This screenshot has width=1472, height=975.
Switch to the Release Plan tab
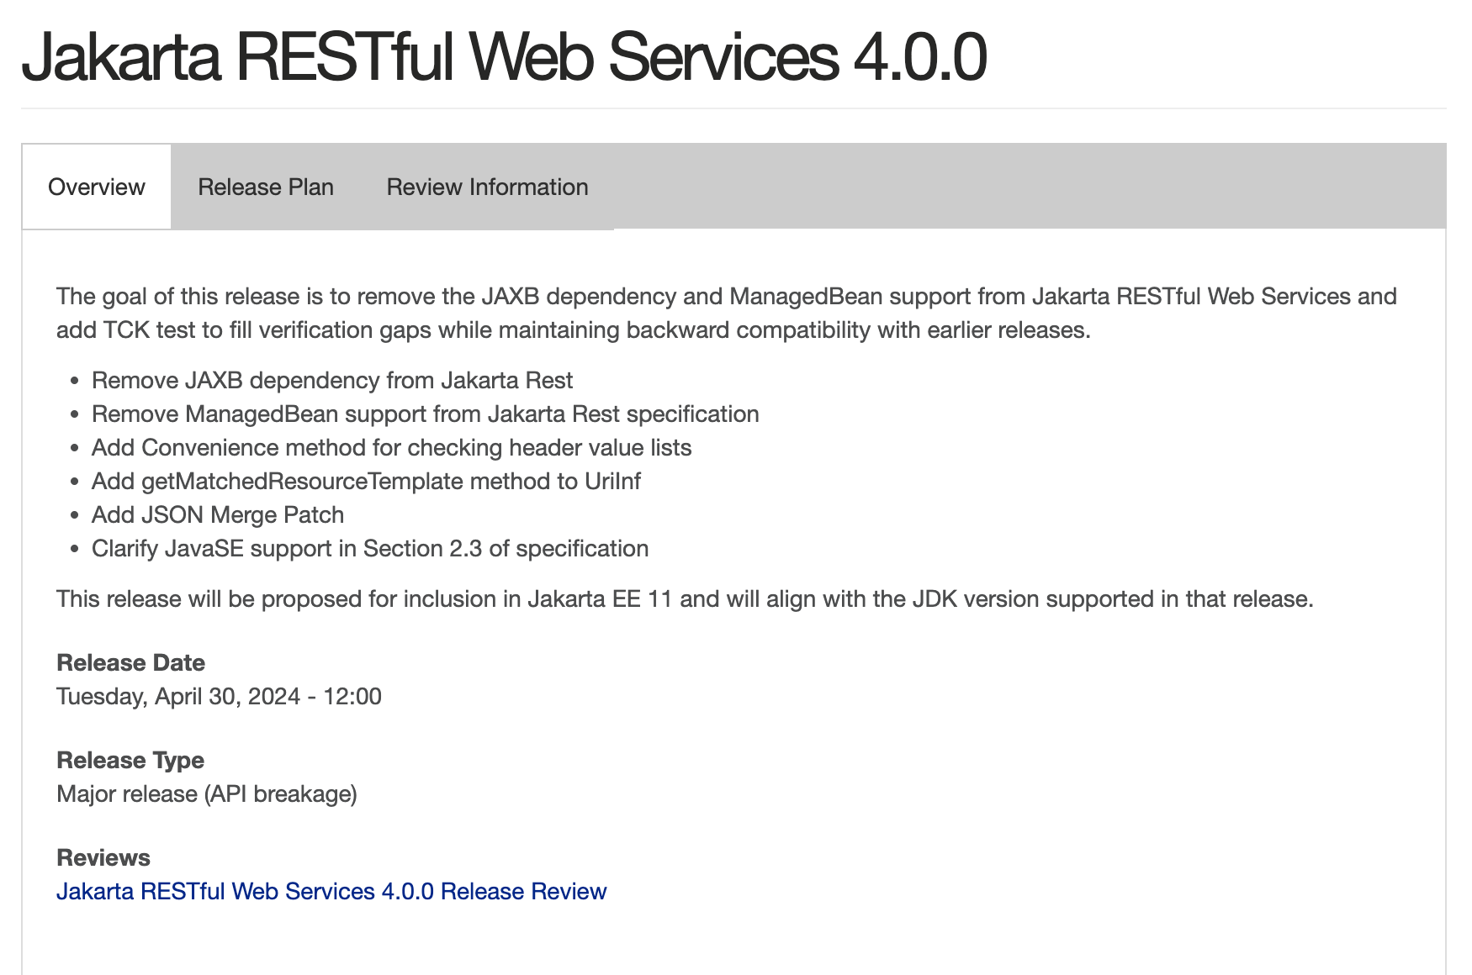(266, 187)
